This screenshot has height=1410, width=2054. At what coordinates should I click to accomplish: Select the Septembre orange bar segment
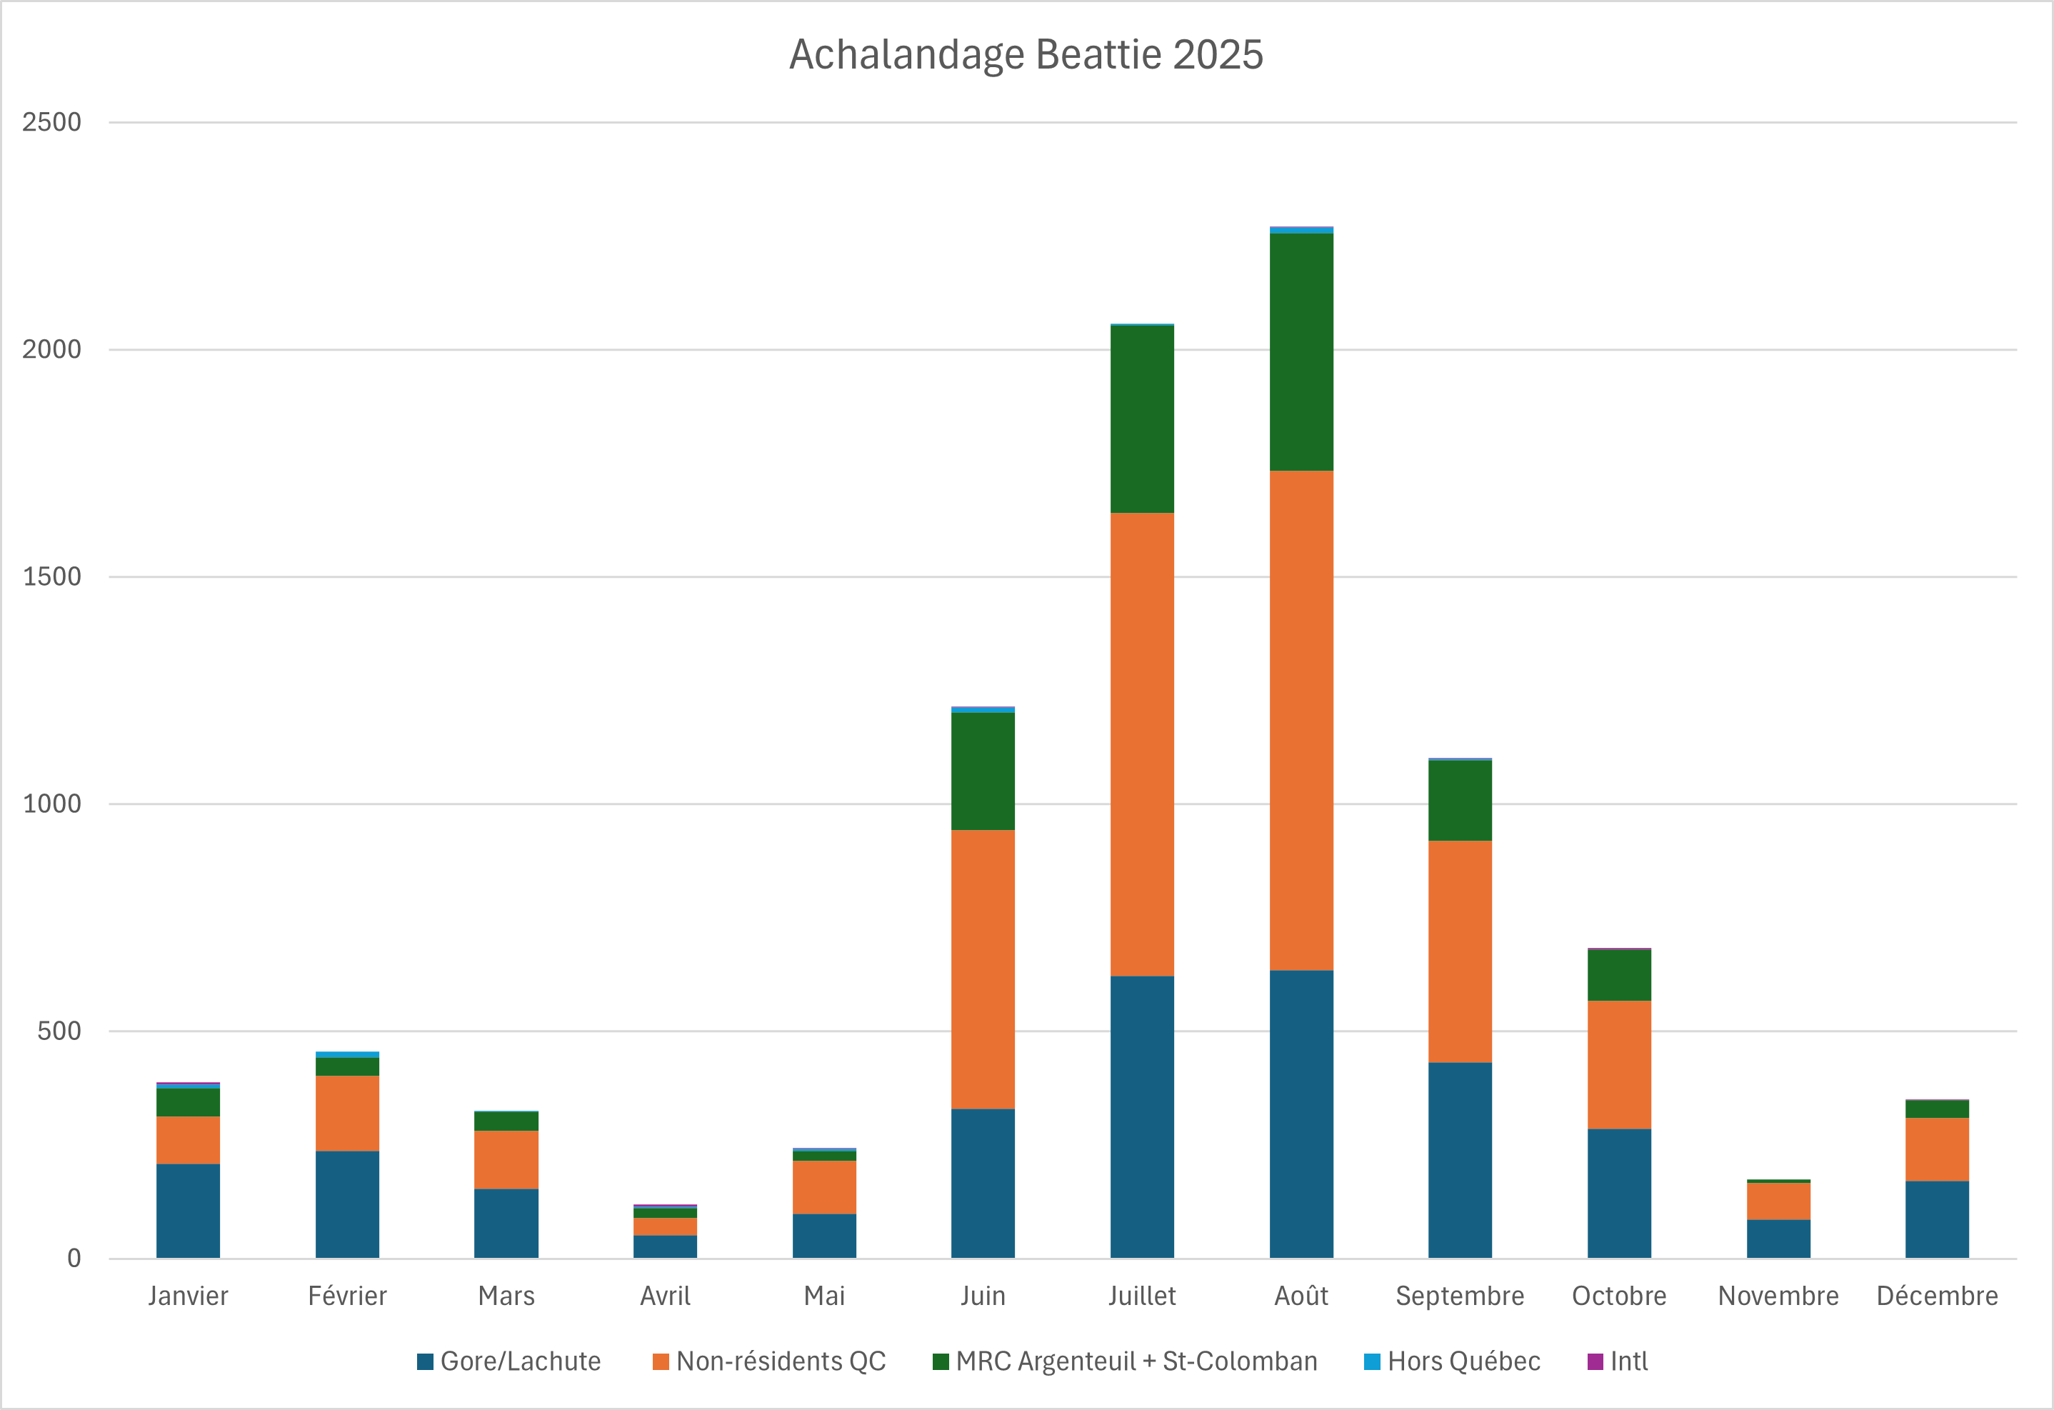tap(1460, 951)
